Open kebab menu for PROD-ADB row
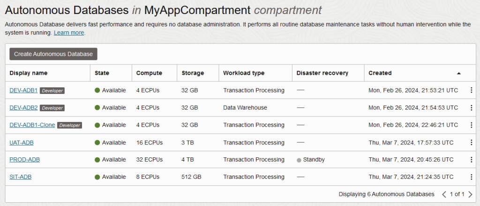 [x=471, y=160]
